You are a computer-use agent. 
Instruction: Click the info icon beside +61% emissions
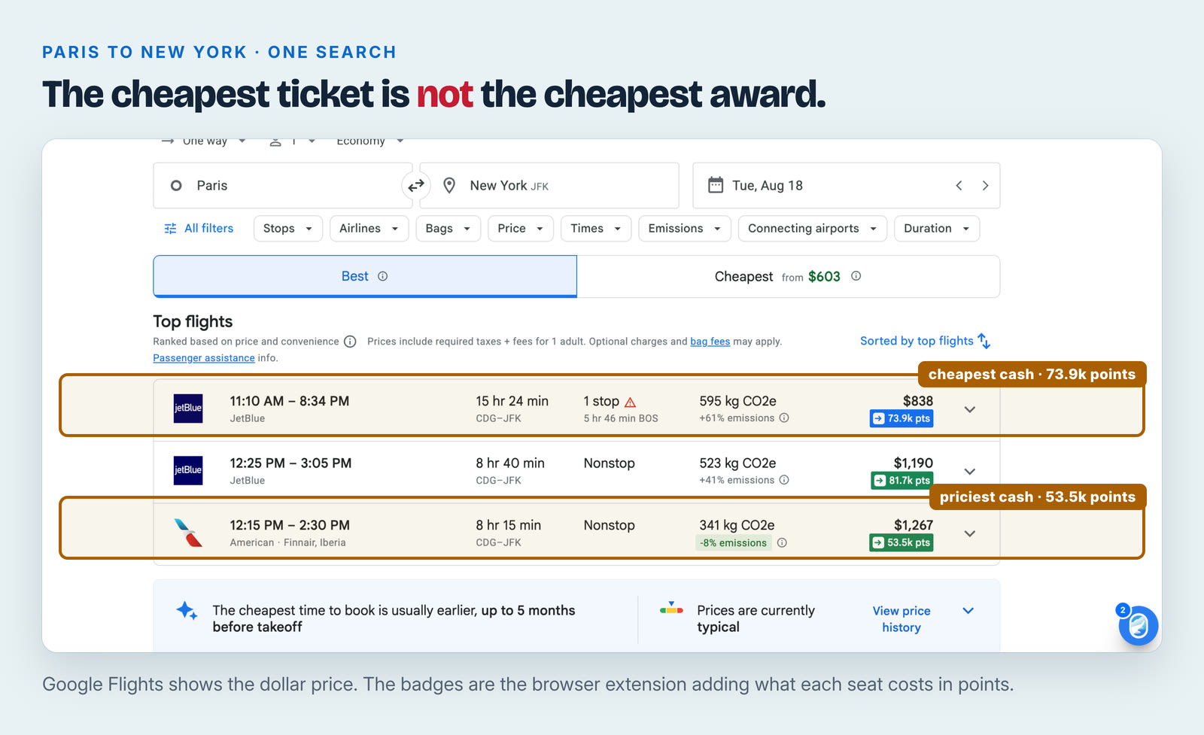pos(784,418)
